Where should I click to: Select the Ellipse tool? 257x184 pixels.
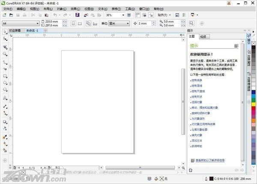click(x=5, y=83)
